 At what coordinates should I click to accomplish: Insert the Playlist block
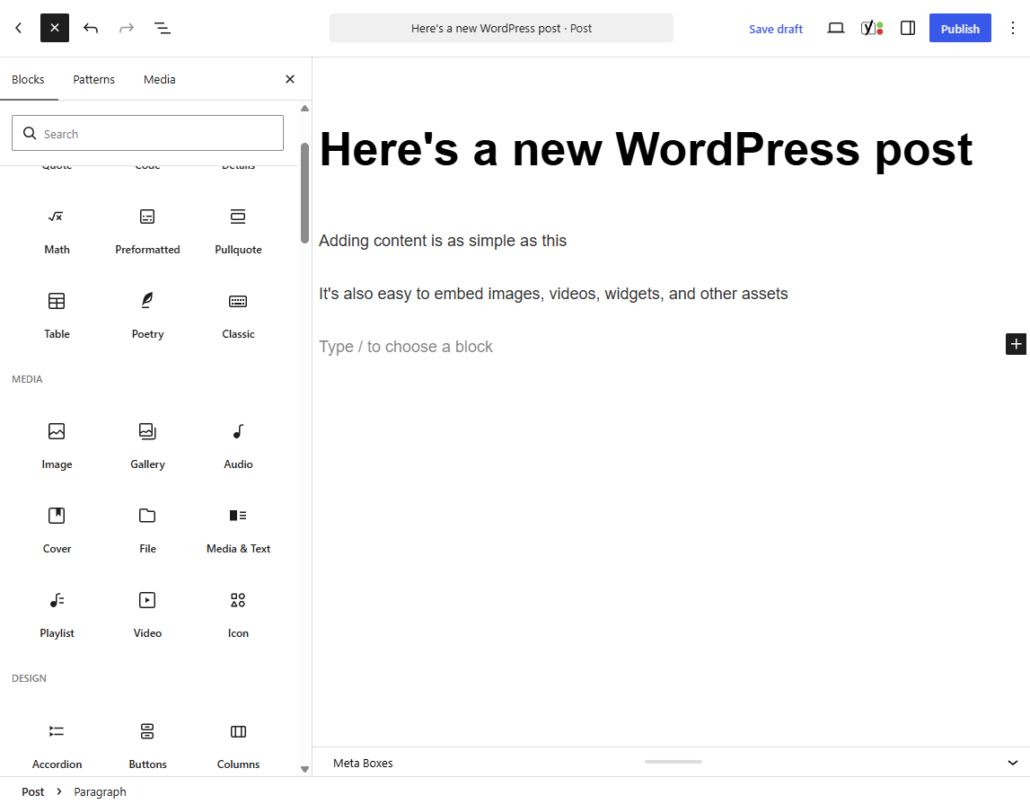coord(57,615)
